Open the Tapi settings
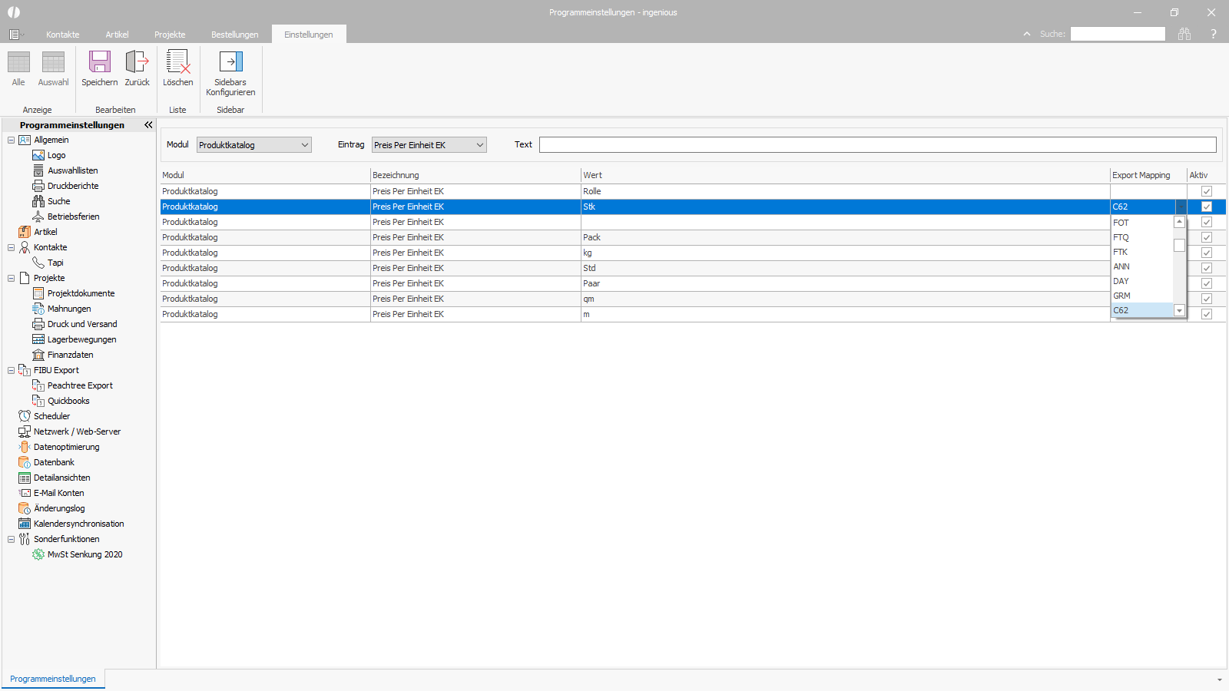The width and height of the screenshot is (1229, 691). coord(55,263)
